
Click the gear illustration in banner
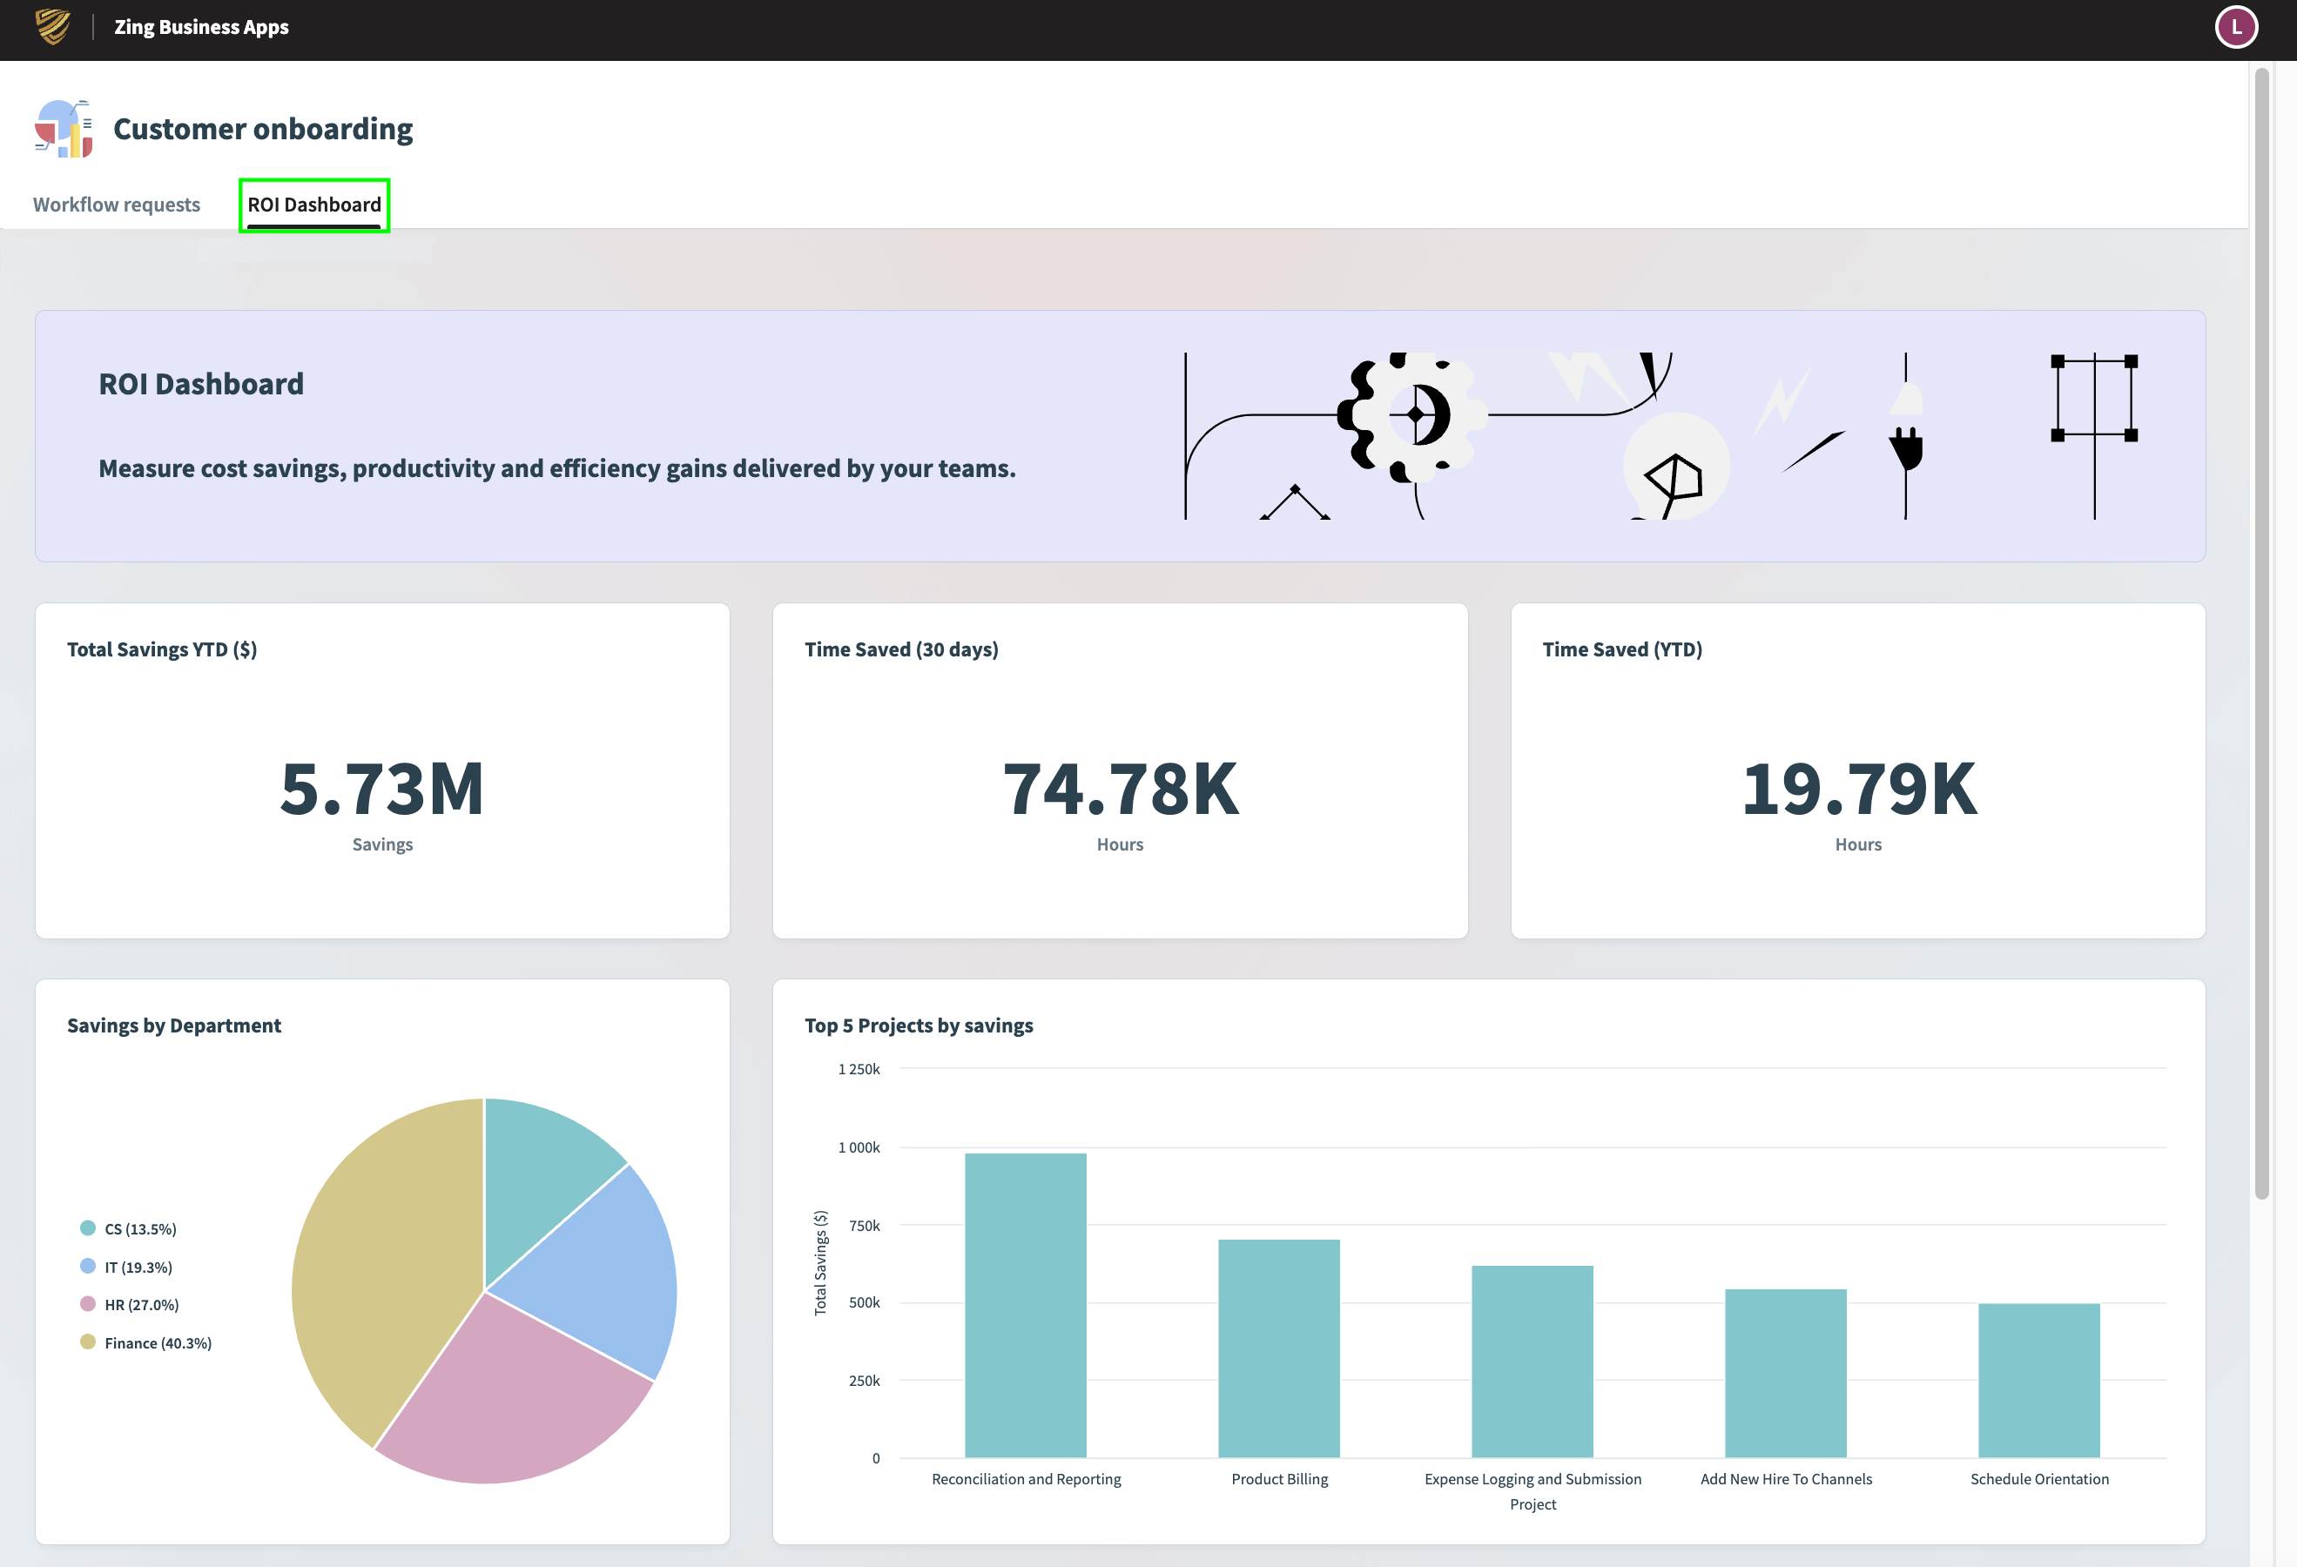(x=1411, y=415)
